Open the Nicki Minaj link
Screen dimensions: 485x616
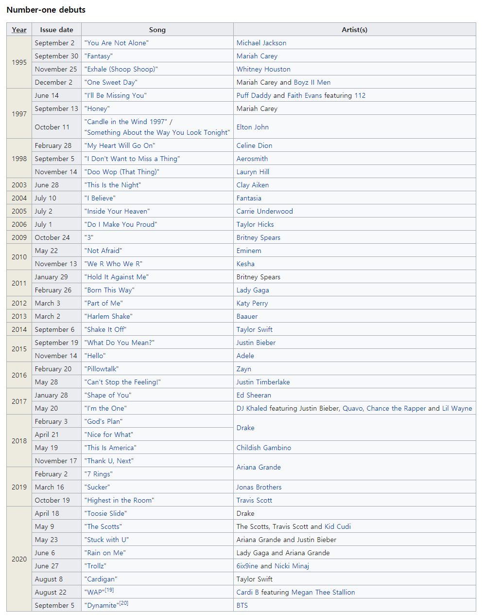tap(292, 566)
